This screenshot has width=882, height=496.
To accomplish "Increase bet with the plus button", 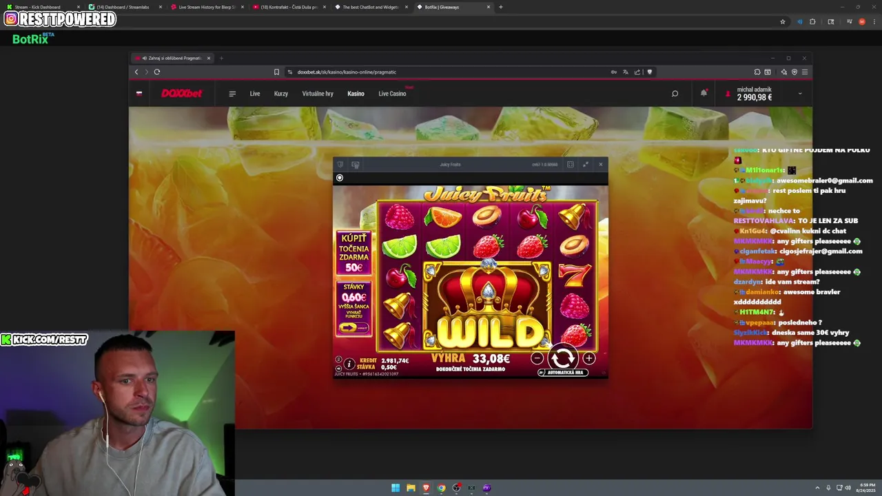I will point(589,358).
